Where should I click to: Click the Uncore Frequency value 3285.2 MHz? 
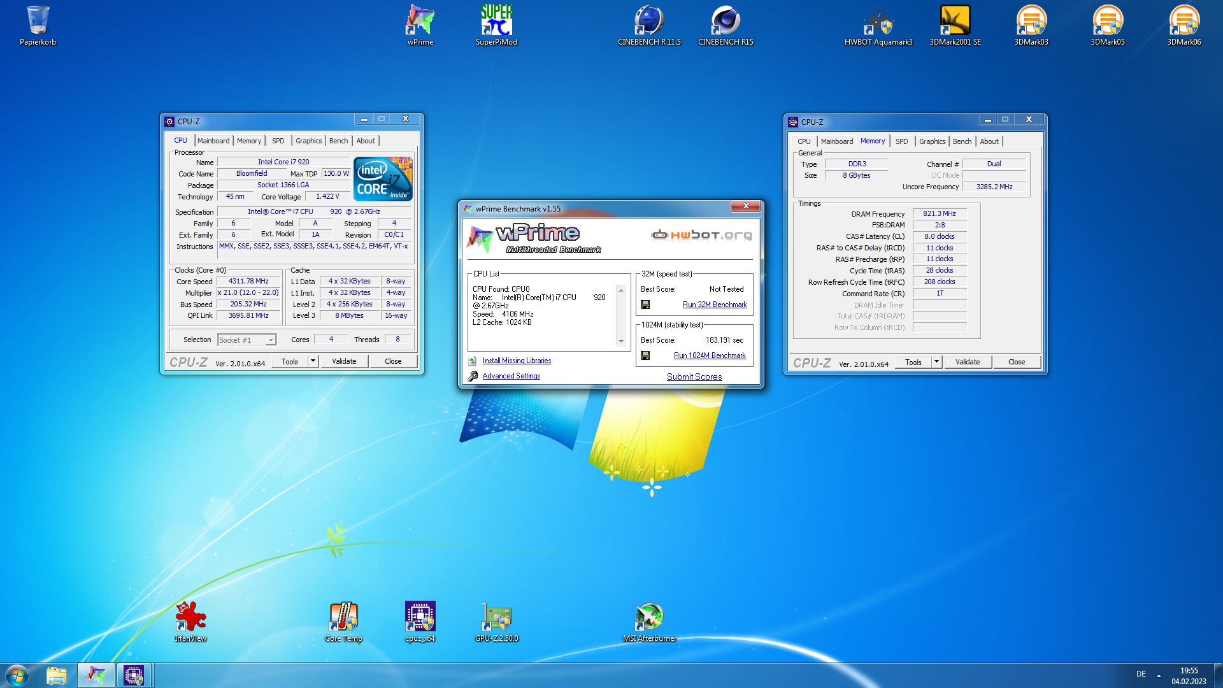[x=994, y=187]
